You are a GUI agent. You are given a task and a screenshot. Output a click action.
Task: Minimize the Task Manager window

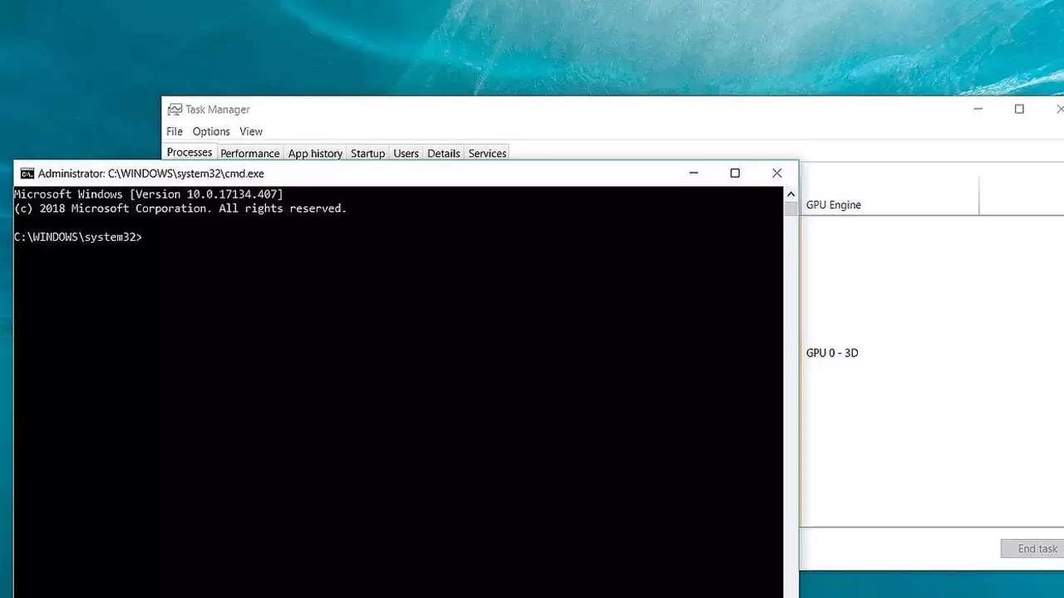[x=978, y=110]
